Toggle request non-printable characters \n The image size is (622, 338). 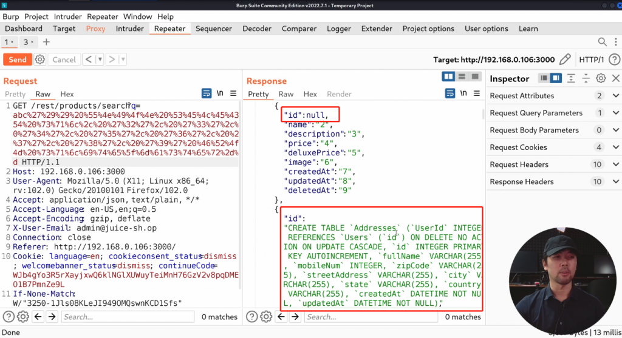click(x=220, y=93)
